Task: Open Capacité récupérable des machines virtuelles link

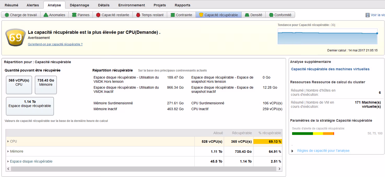Action: pyautogui.click(x=330, y=69)
